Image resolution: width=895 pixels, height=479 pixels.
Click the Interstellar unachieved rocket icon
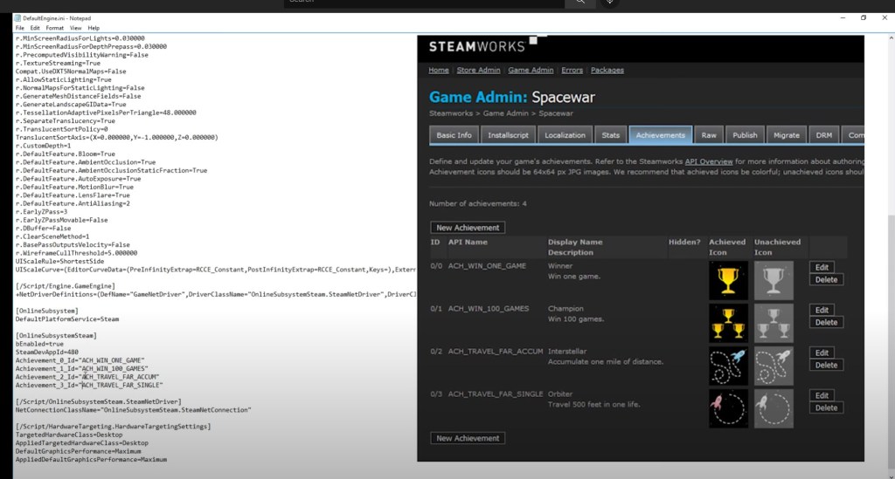[x=773, y=366]
